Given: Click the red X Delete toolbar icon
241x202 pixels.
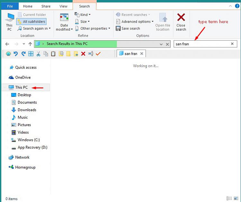Looking at the screenshot, I should coord(83,54).
